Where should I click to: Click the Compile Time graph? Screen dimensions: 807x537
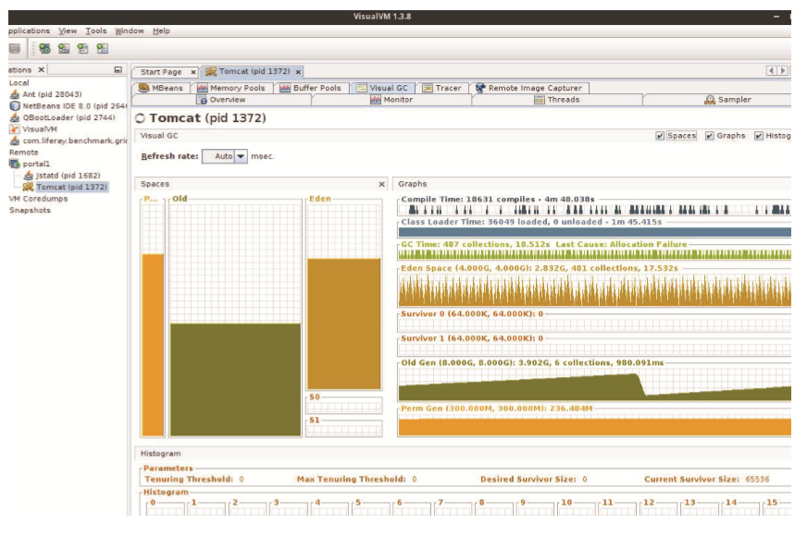[594, 209]
